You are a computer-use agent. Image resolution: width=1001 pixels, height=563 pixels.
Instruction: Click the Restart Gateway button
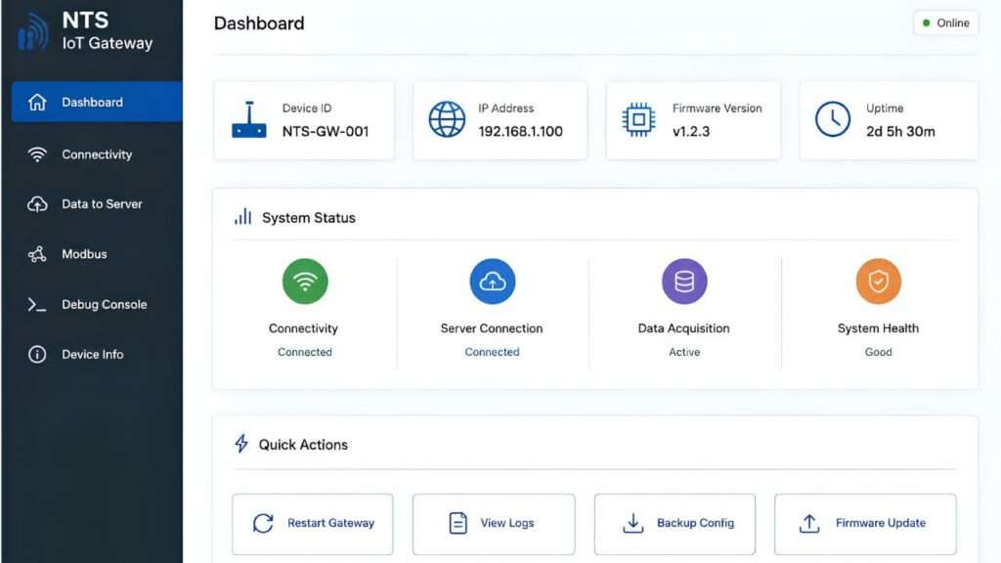pyautogui.click(x=313, y=524)
